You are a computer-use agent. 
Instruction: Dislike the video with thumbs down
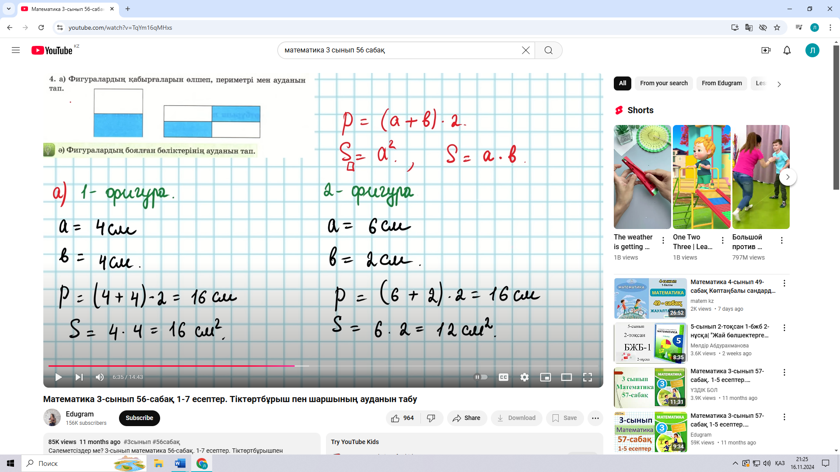pos(431,418)
